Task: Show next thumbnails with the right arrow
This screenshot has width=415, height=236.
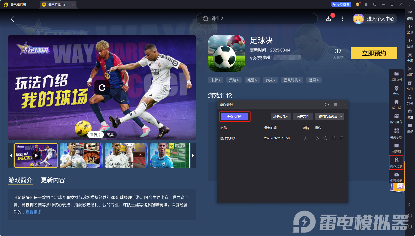Action: [x=193, y=155]
